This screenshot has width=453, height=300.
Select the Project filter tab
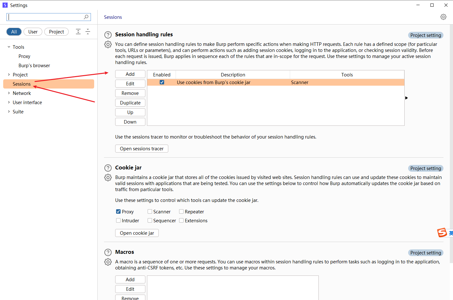56,32
